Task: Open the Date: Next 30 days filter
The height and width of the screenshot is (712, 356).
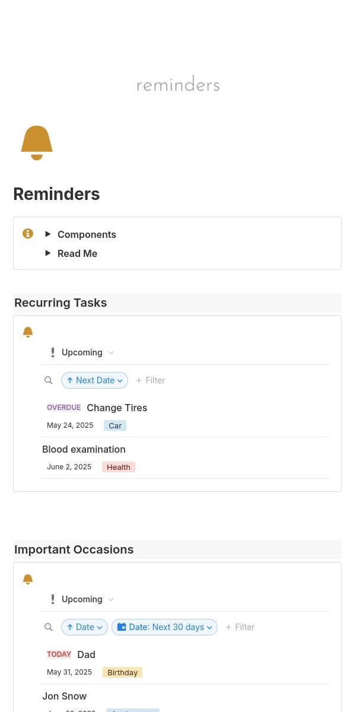Action: [x=164, y=627]
